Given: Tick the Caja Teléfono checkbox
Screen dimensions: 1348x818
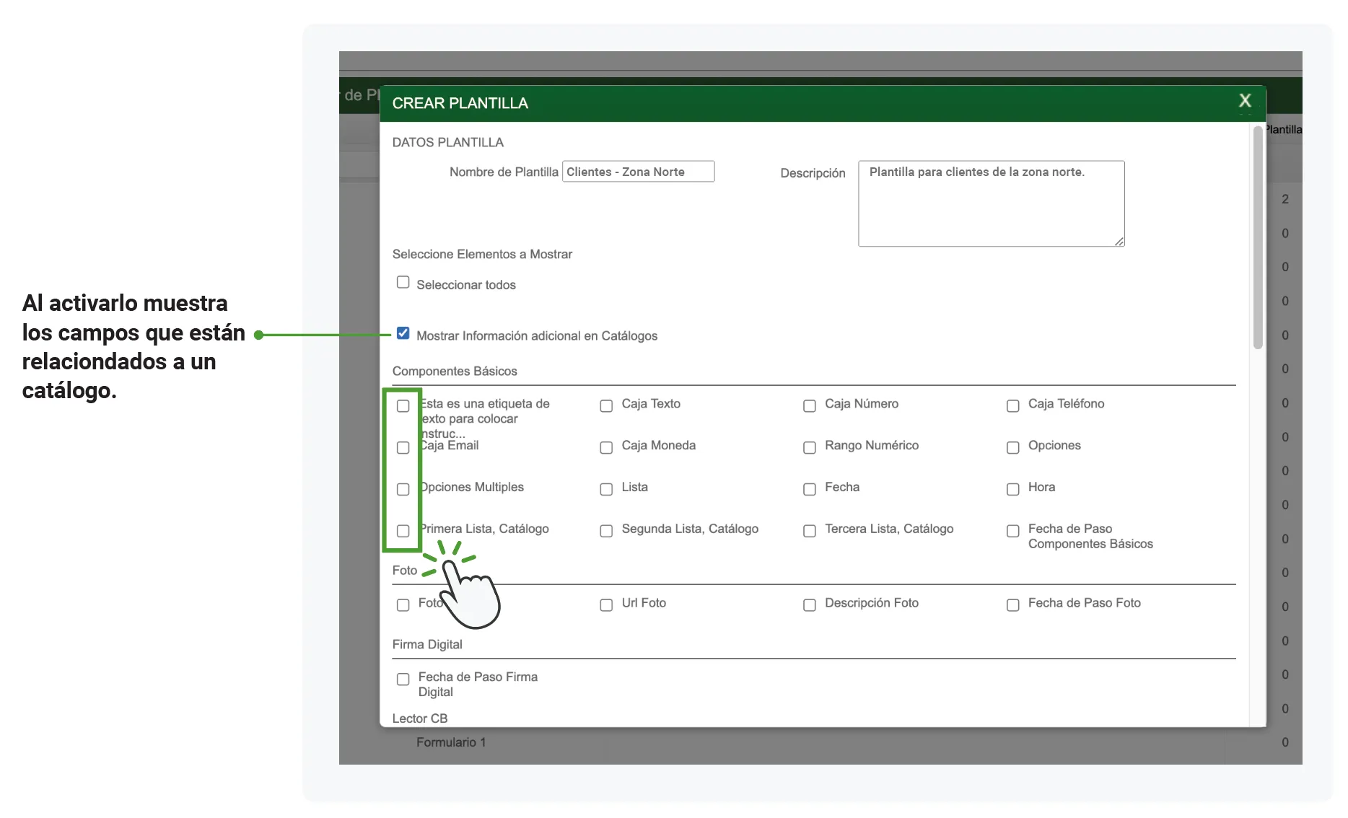Looking at the screenshot, I should (x=1013, y=406).
